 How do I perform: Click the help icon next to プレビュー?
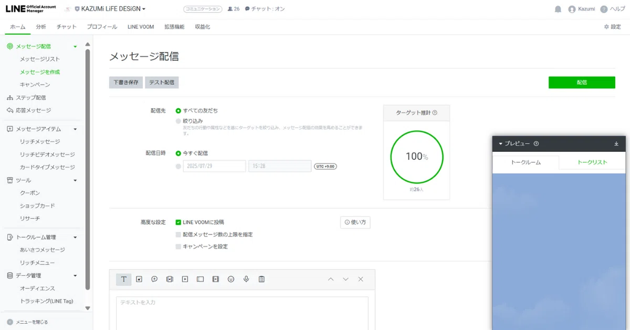coord(536,143)
